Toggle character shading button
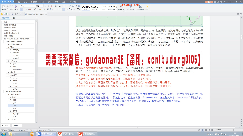 48,9
